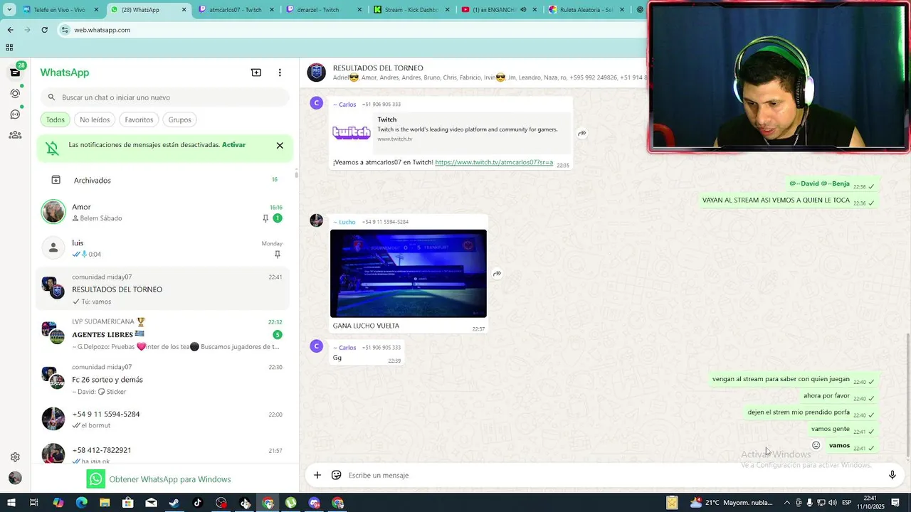911x512 pixels.
Task: Open the browser apps grid shortcut
Action: [x=9, y=48]
